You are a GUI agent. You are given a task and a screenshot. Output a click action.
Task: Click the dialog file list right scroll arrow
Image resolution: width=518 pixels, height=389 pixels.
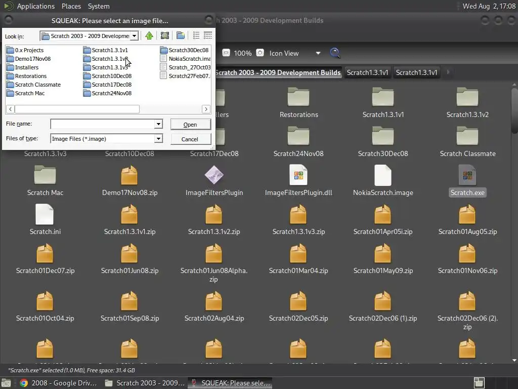coord(206,109)
